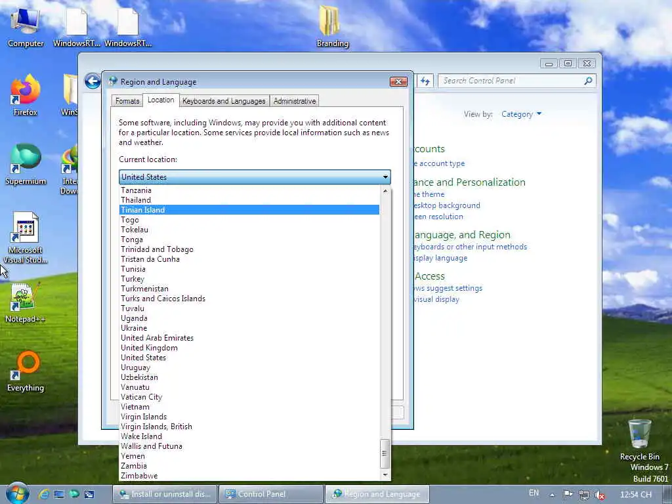The height and width of the screenshot is (504, 672).
Task: Click the refresh icon beside the search box
Action: [425, 81]
